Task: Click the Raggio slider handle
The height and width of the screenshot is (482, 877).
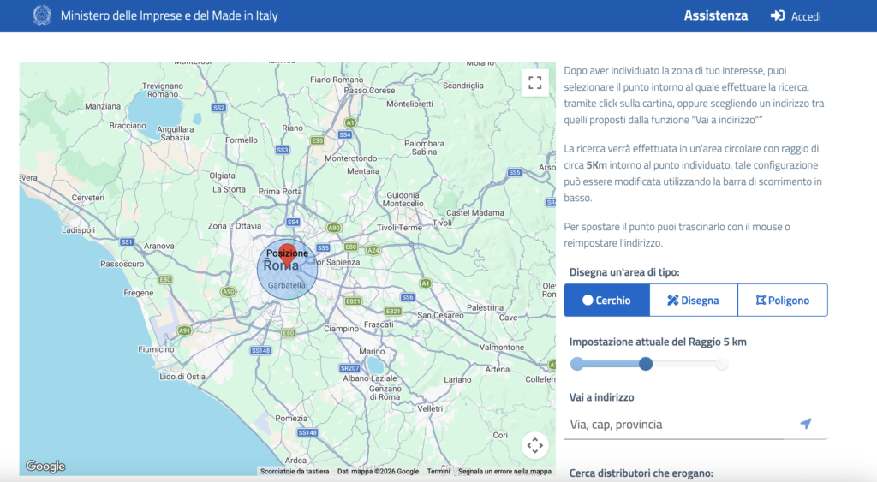Action: click(646, 364)
